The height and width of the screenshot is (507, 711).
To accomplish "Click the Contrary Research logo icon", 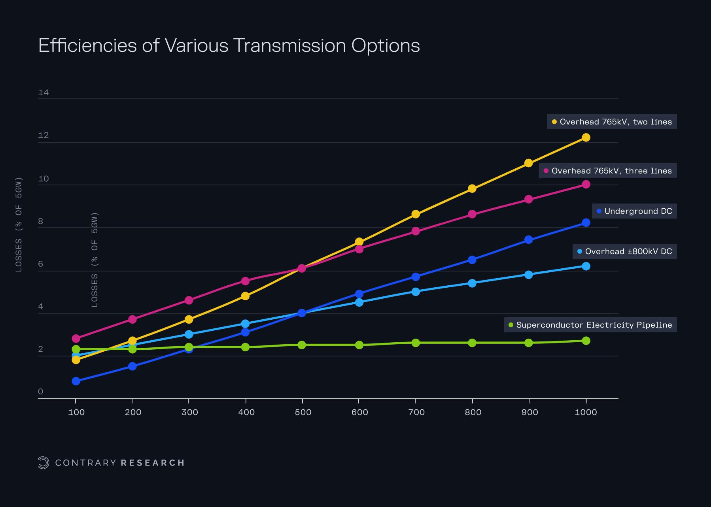I will click(43, 462).
